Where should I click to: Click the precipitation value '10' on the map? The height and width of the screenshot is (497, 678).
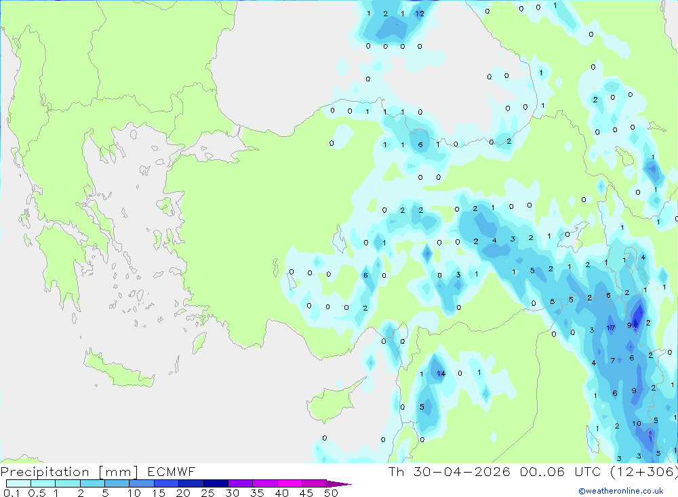[637, 424]
